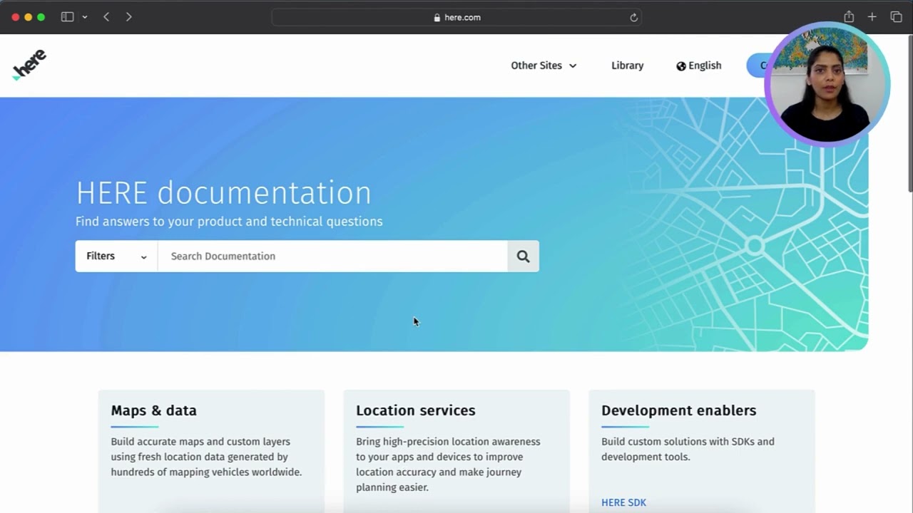Open the Maps & data card heading
Screen dimensions: 913x513
pyautogui.click(x=153, y=410)
